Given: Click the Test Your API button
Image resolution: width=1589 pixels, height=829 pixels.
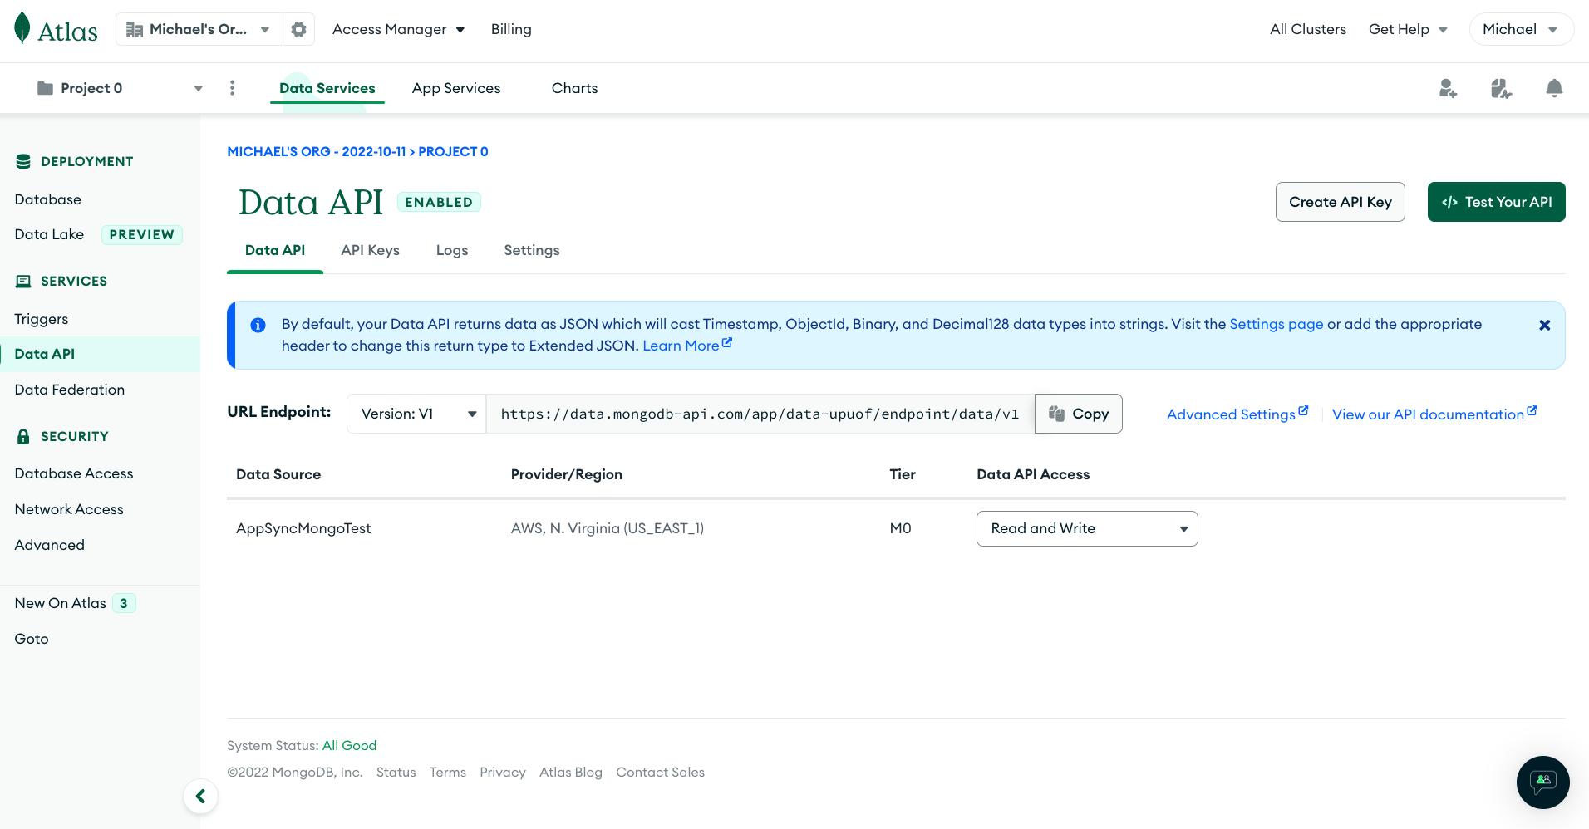Looking at the screenshot, I should pyautogui.click(x=1496, y=202).
